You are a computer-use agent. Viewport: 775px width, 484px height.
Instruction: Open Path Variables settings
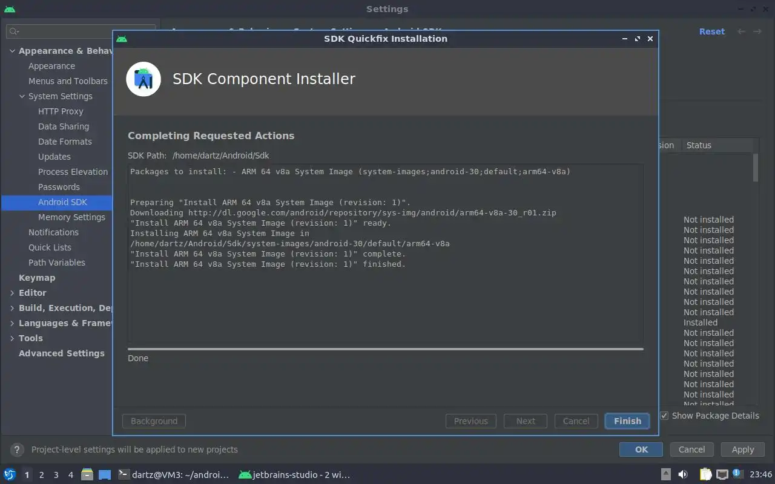56,263
